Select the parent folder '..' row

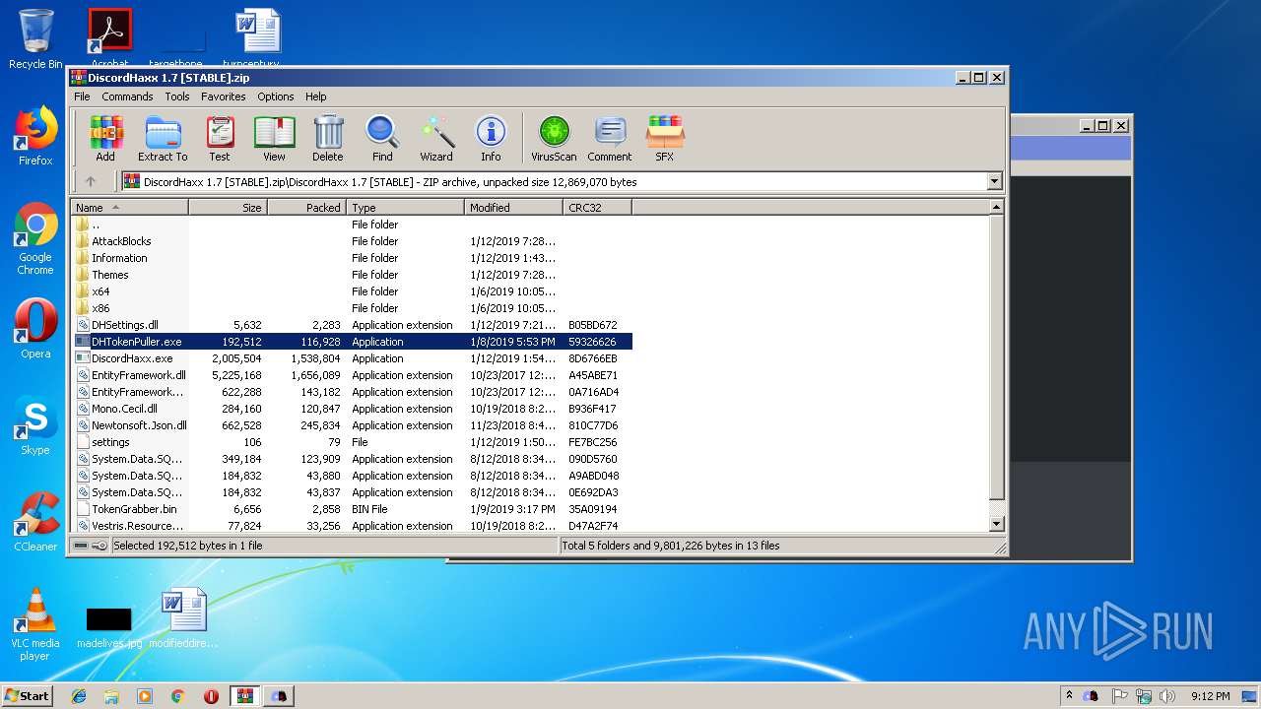(x=96, y=225)
